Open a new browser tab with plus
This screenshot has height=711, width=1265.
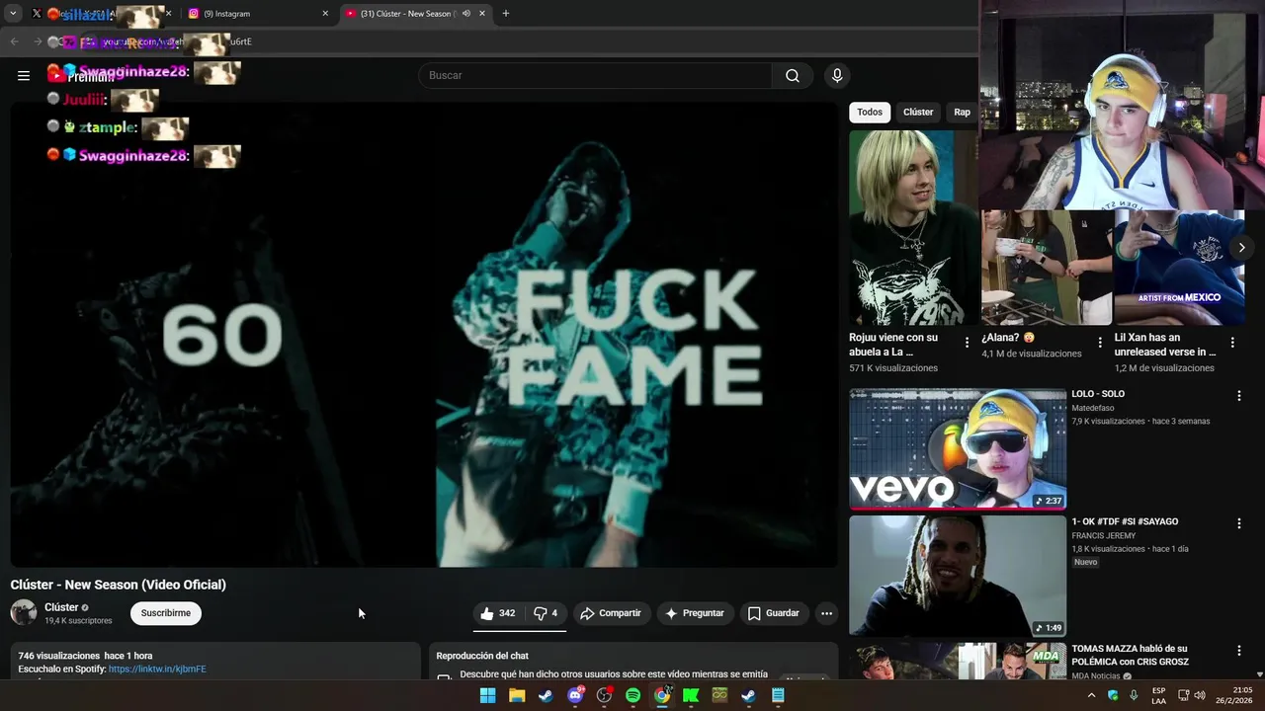tap(506, 14)
